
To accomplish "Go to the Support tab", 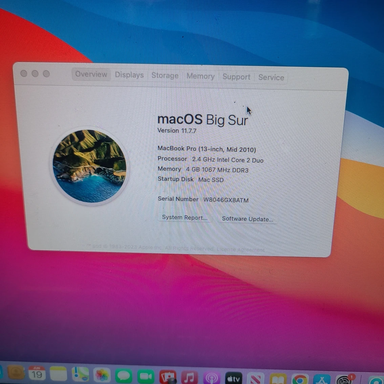I will pyautogui.click(x=237, y=77).
